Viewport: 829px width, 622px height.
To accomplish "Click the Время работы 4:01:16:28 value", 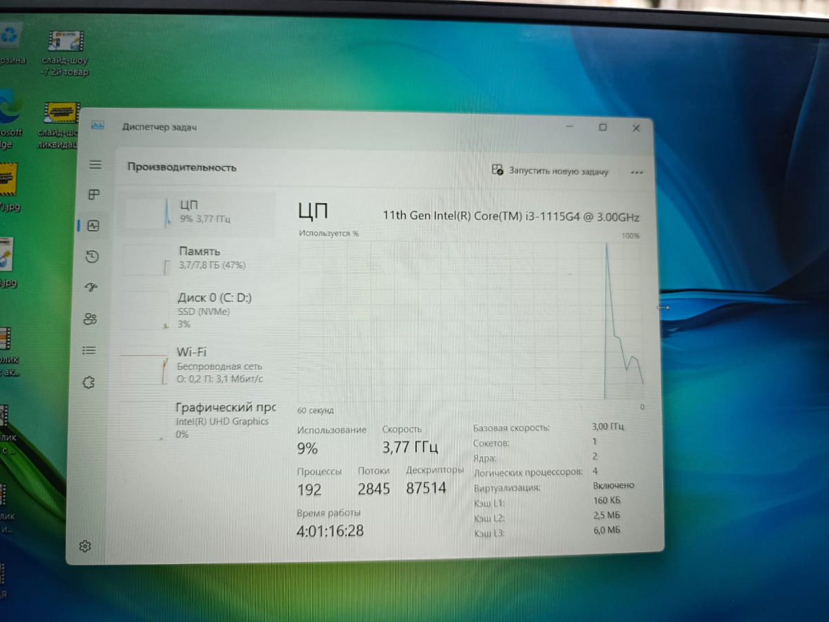I will click(330, 531).
